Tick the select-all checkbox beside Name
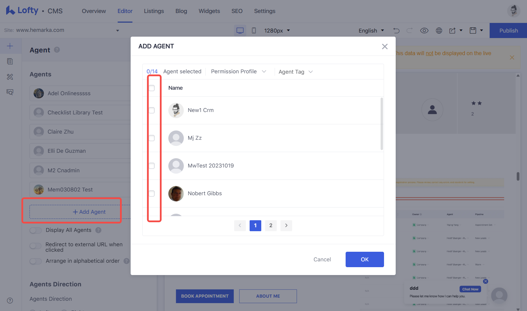The image size is (527, 311). [x=152, y=88]
